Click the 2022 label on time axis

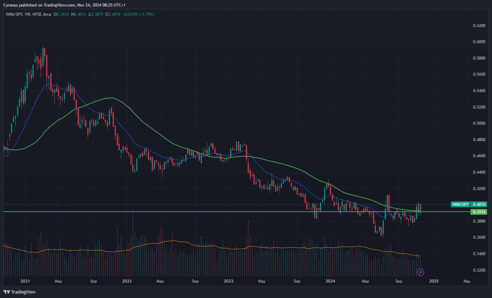127,281
